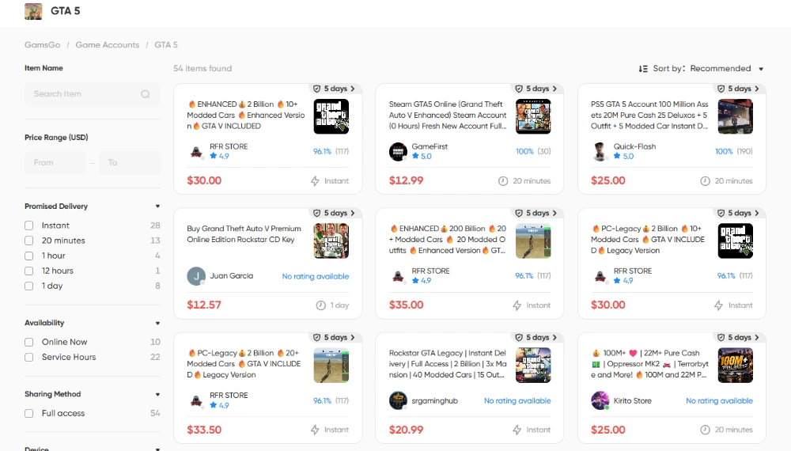The width and height of the screenshot is (791, 451).
Task: Click the search magnifier icon in Item Name
Action: [x=146, y=94]
